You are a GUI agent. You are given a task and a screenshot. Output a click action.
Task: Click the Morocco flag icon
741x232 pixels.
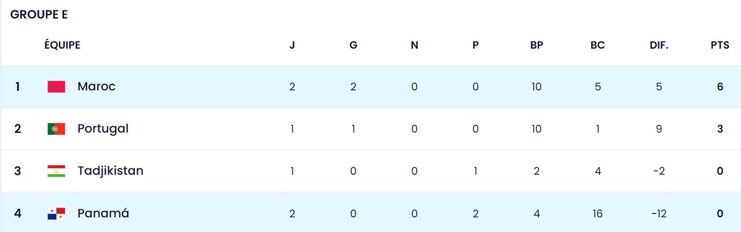pos(56,87)
